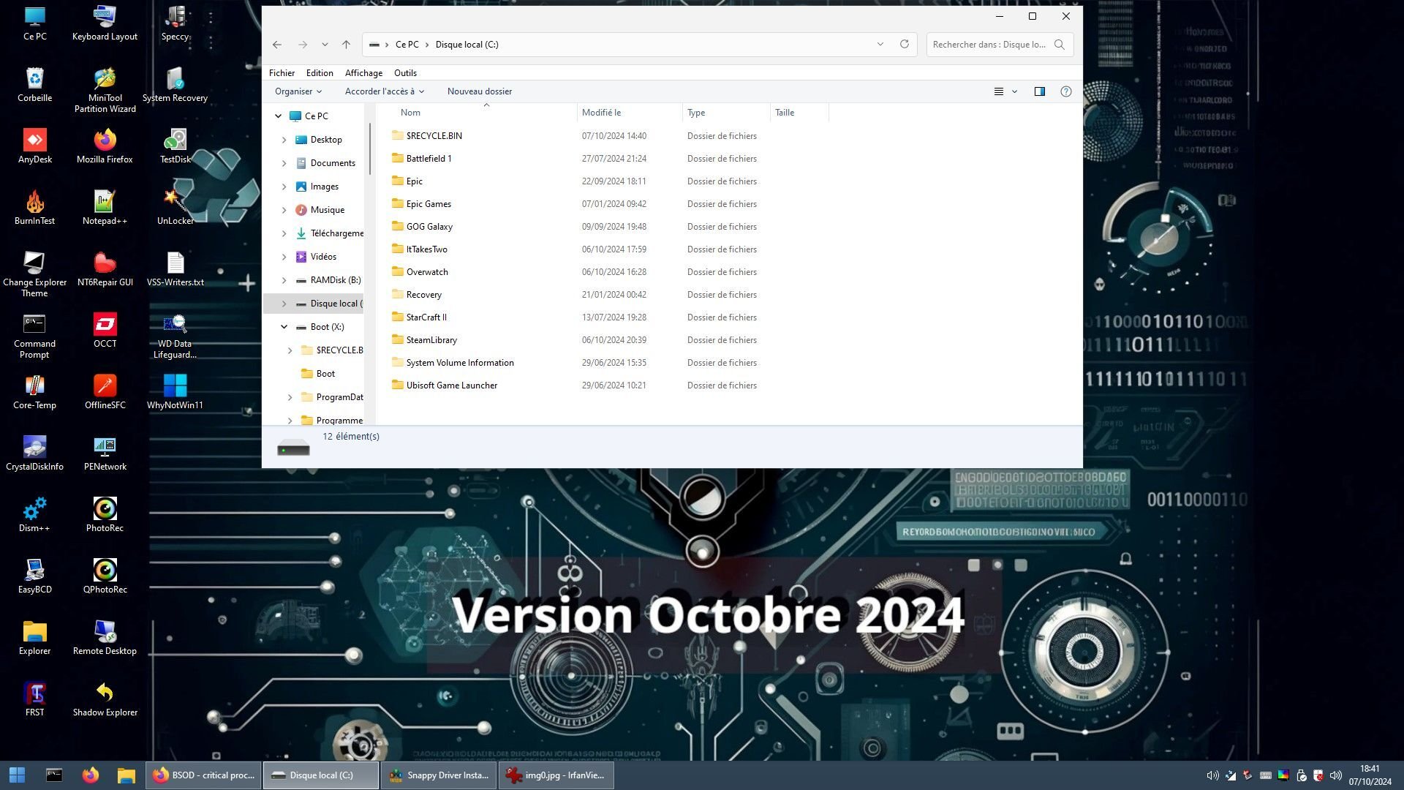Expand RAMDisk (B:) tree node
The height and width of the screenshot is (790, 1404).
tap(284, 280)
